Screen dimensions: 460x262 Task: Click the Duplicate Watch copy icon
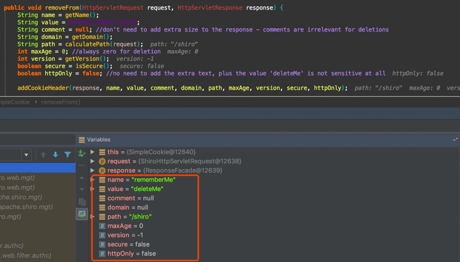[82, 202]
